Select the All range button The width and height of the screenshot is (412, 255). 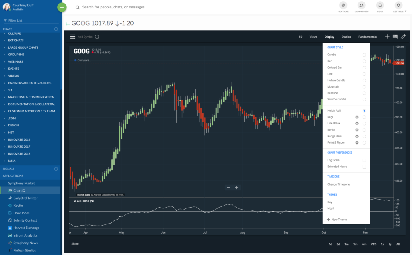pyautogui.click(x=398, y=244)
